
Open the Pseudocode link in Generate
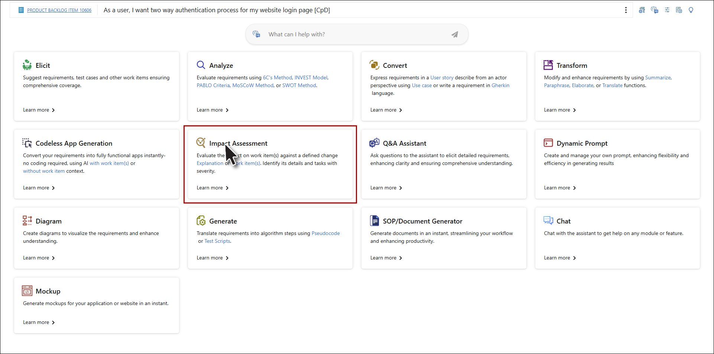tap(325, 233)
